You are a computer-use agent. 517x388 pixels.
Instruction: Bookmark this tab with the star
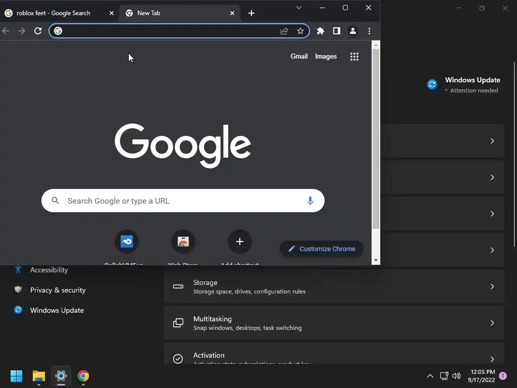[300, 31]
